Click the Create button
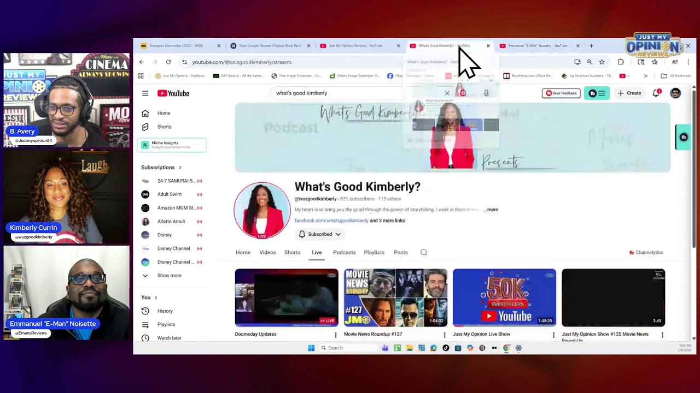The image size is (700, 393). point(629,93)
